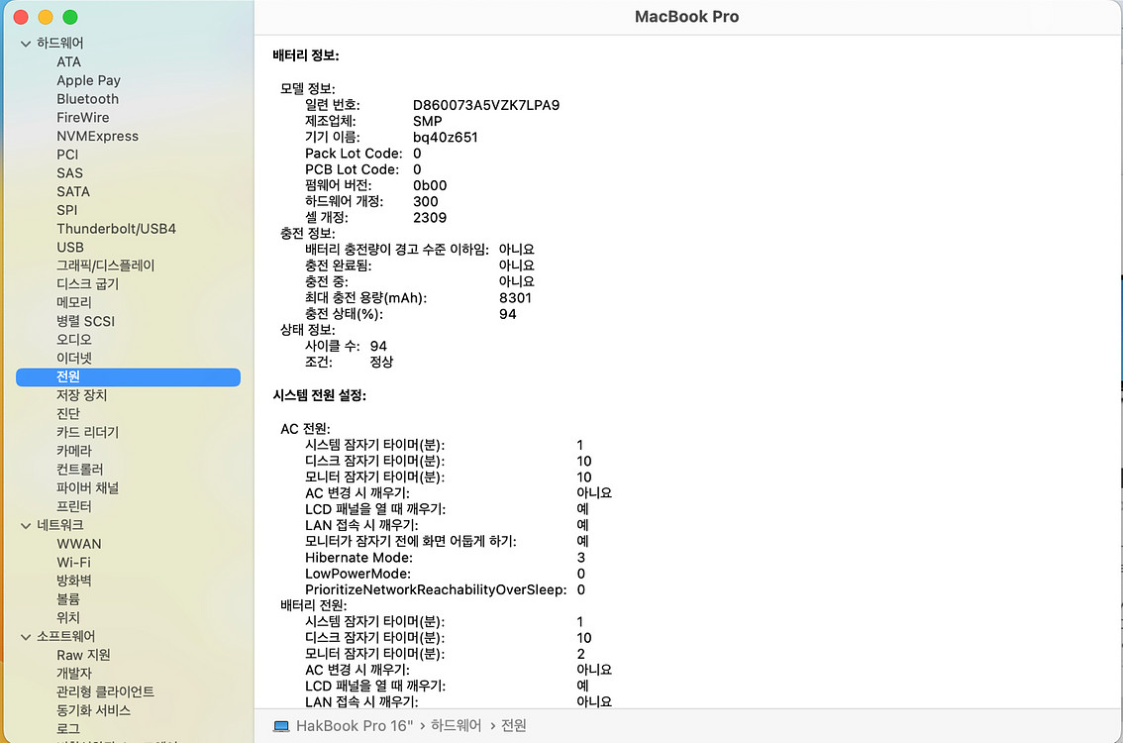The image size is (1123, 743).
Task: Open the 오디오 entry
Action: coord(73,341)
